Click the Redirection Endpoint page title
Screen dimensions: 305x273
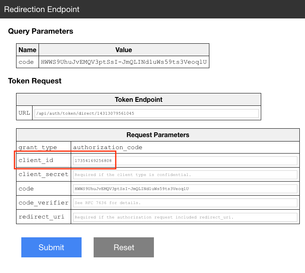[42, 9]
